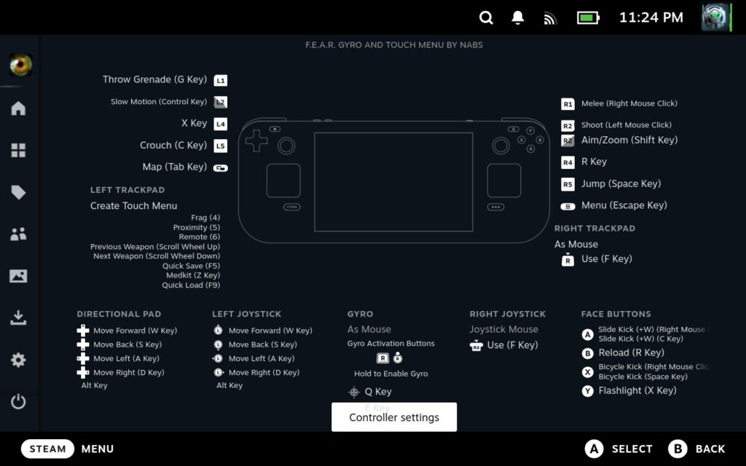Open the user profile avatar
Viewport: 746px width, 466px height.
(717, 17)
